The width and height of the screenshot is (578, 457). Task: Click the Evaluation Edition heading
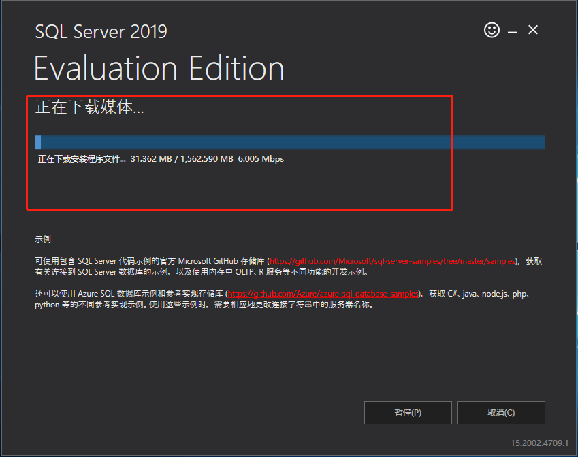pyautogui.click(x=159, y=69)
